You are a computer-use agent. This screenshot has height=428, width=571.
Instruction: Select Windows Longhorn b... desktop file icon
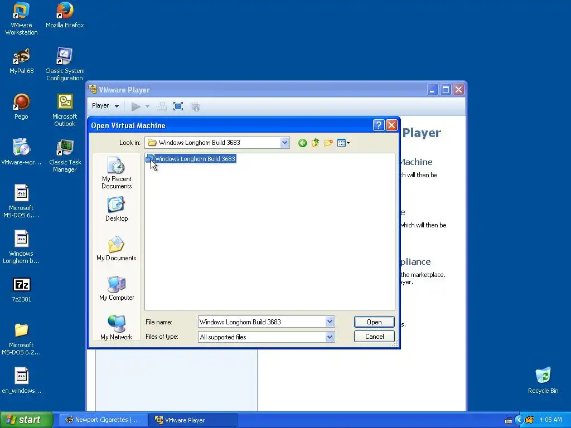click(21, 247)
